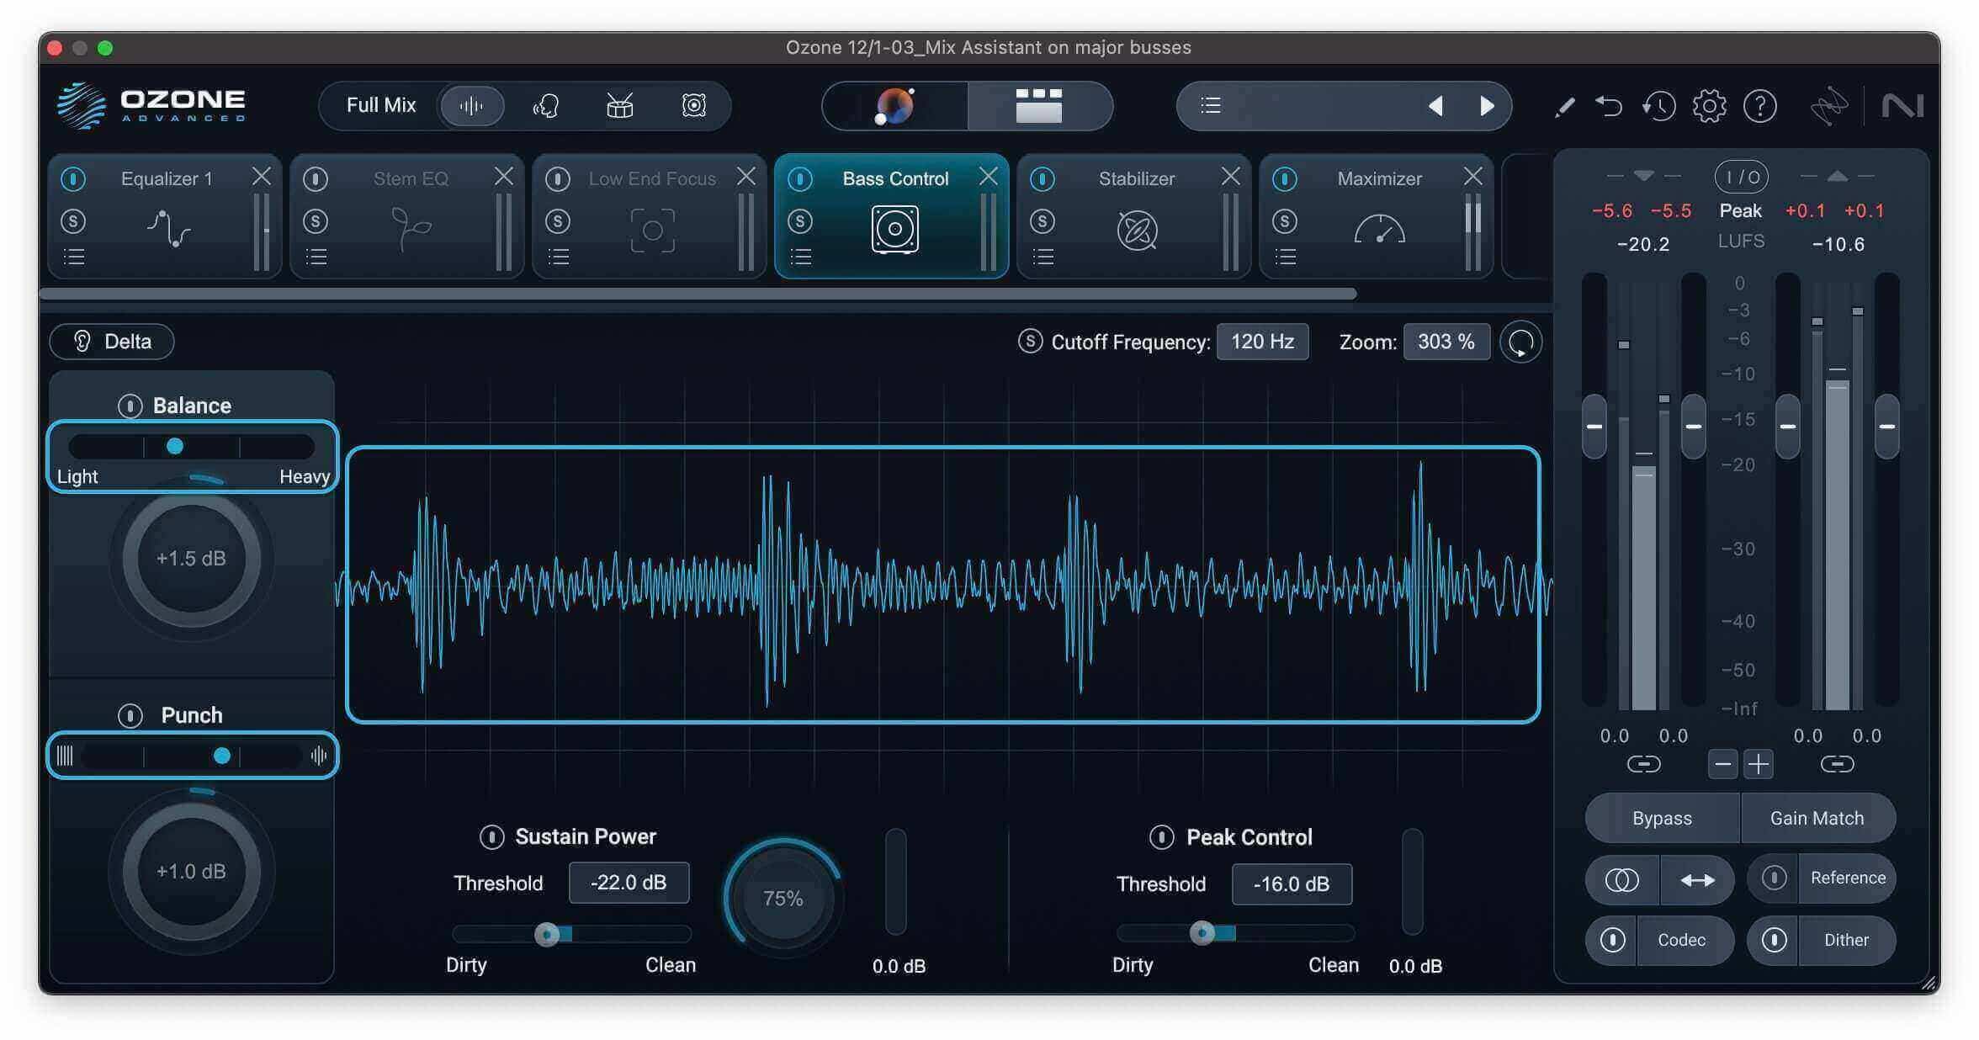
Task: Click the Bypass button
Action: pyautogui.click(x=1662, y=819)
